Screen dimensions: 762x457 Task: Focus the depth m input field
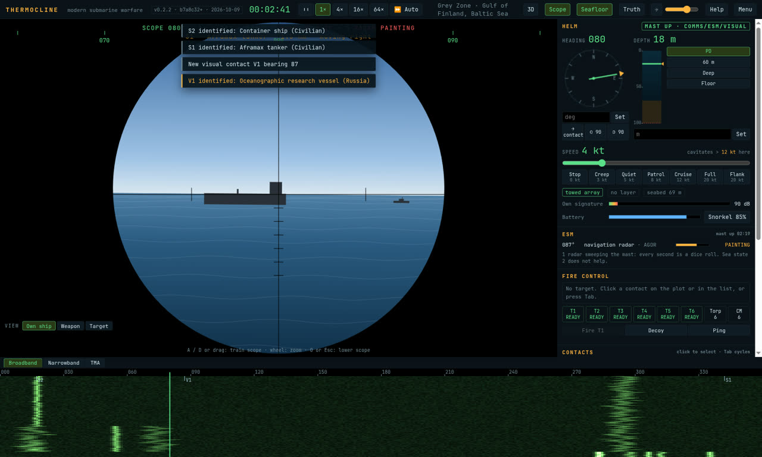tap(682, 134)
